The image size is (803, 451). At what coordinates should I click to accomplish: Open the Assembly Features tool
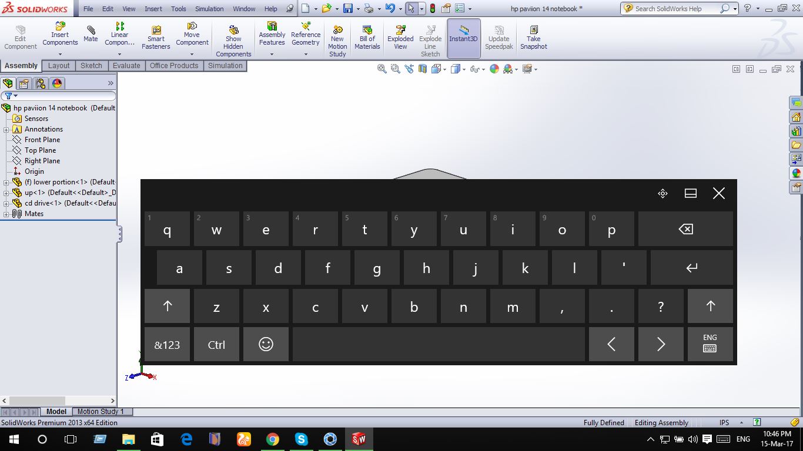[x=272, y=34]
